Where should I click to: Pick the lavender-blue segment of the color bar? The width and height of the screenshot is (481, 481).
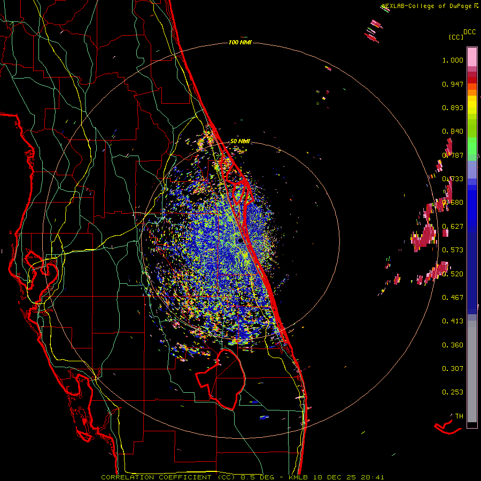[x=472, y=169]
